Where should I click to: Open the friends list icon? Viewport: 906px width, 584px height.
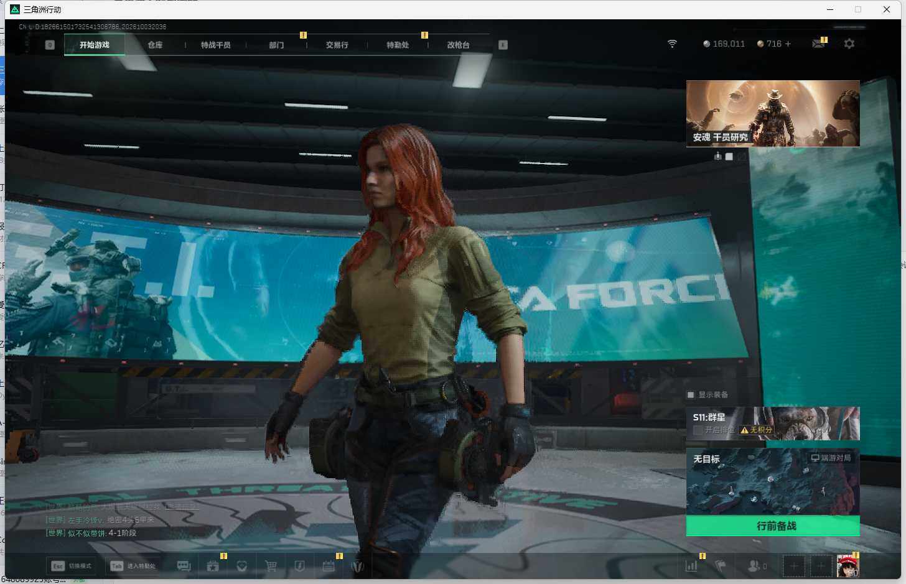pyautogui.click(x=757, y=566)
